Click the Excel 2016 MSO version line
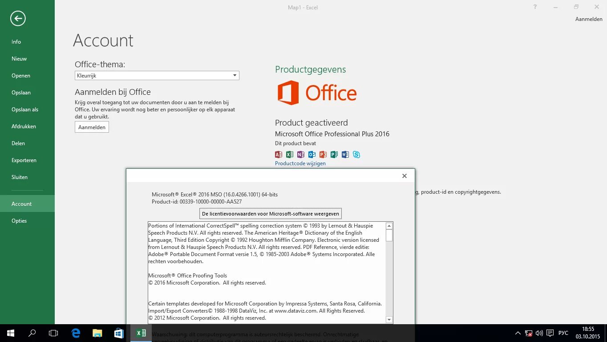Screen dimensions: 607x342 214,195
